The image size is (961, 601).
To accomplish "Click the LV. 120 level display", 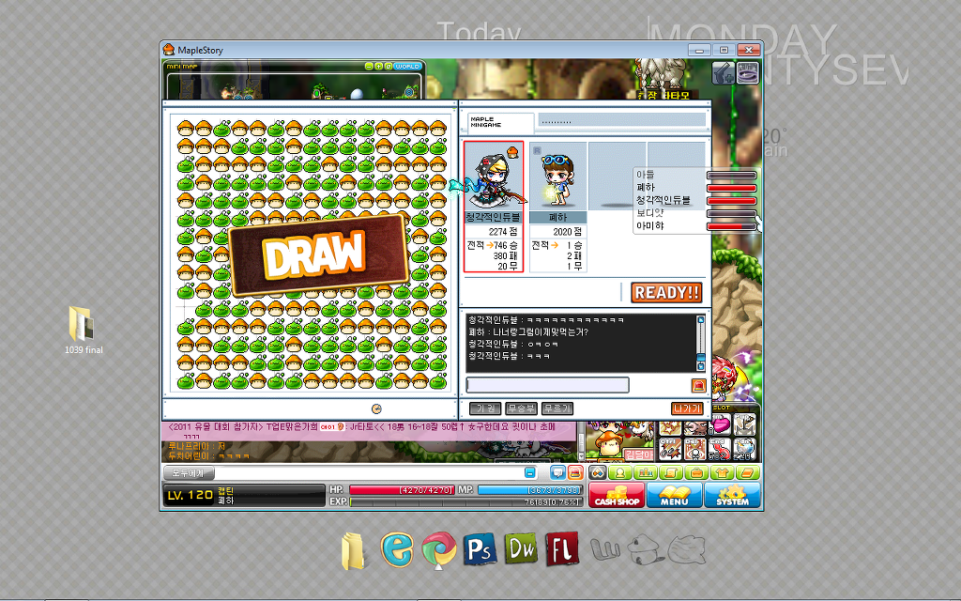I will tap(190, 496).
